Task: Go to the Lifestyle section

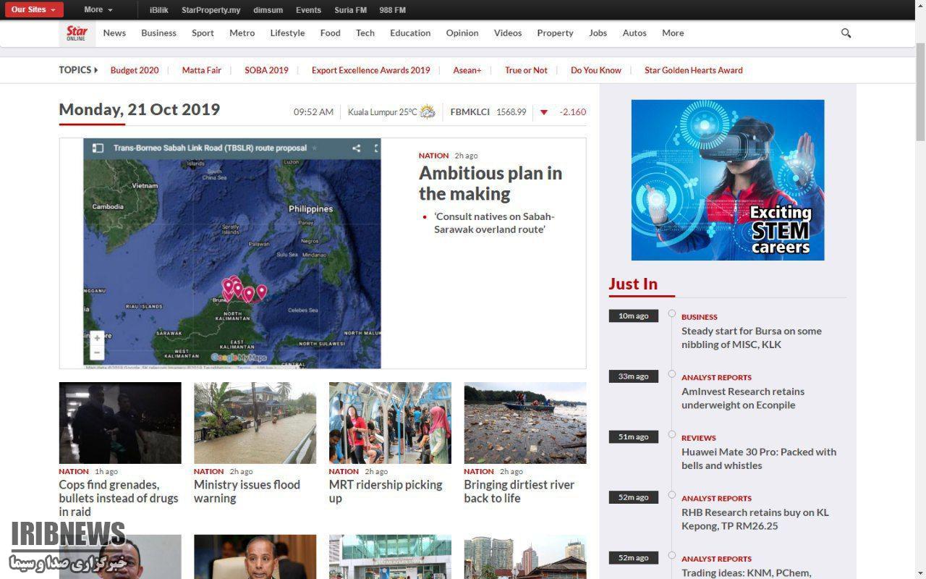Action: 287,33
